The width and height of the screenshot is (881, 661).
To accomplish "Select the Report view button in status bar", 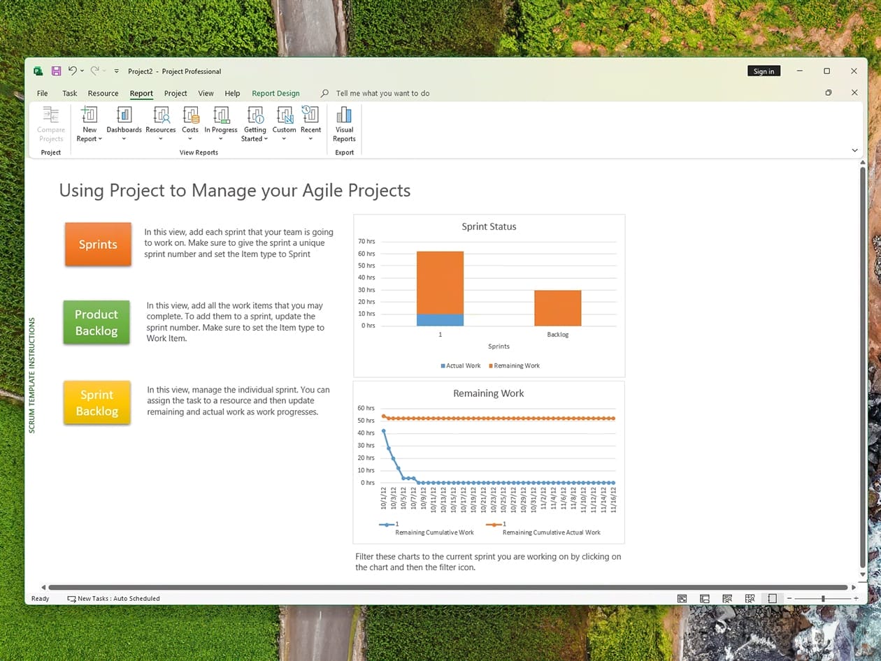I will point(772,599).
